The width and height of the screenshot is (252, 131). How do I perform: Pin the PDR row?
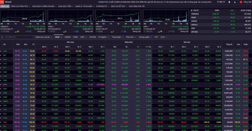[1, 110]
